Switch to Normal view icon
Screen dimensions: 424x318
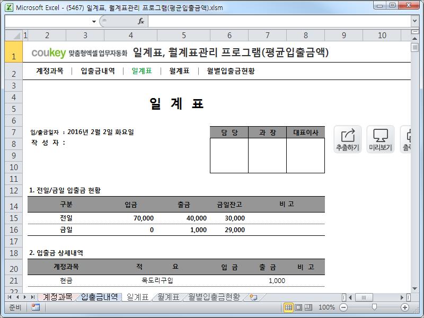(288, 307)
